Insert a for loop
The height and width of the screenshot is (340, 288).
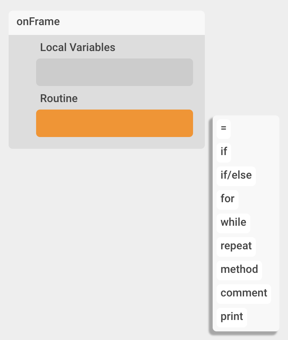(x=228, y=200)
